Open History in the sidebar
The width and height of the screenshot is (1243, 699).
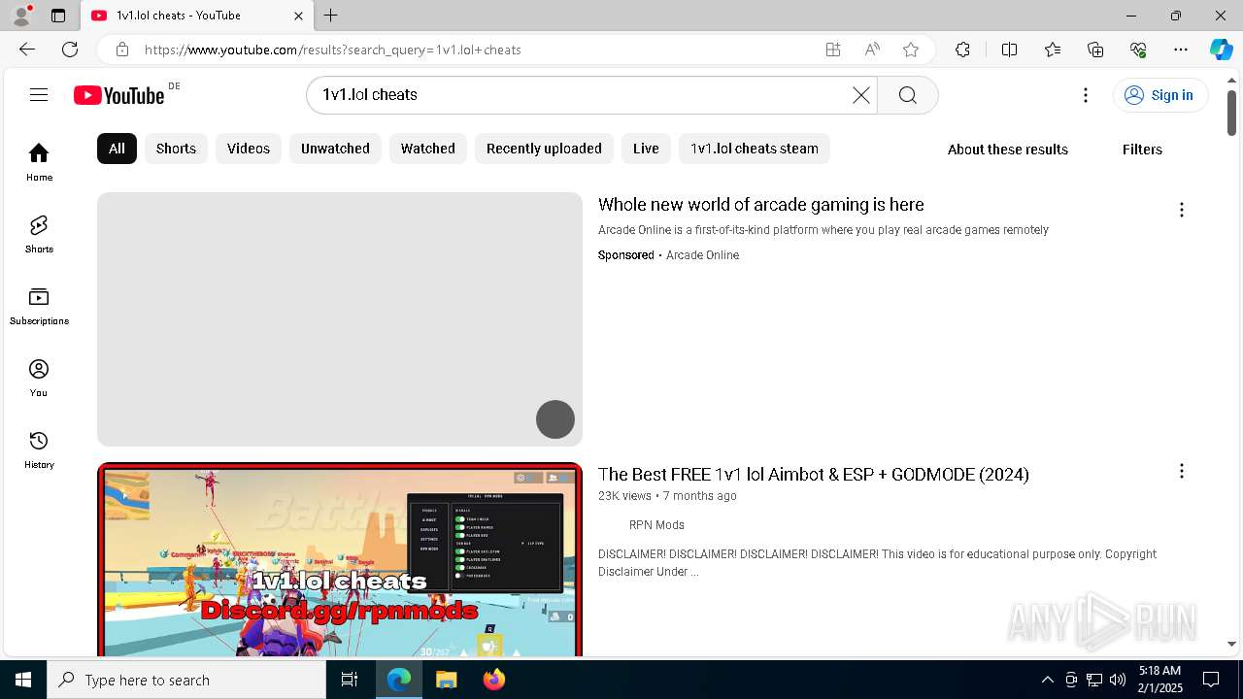coord(39,449)
